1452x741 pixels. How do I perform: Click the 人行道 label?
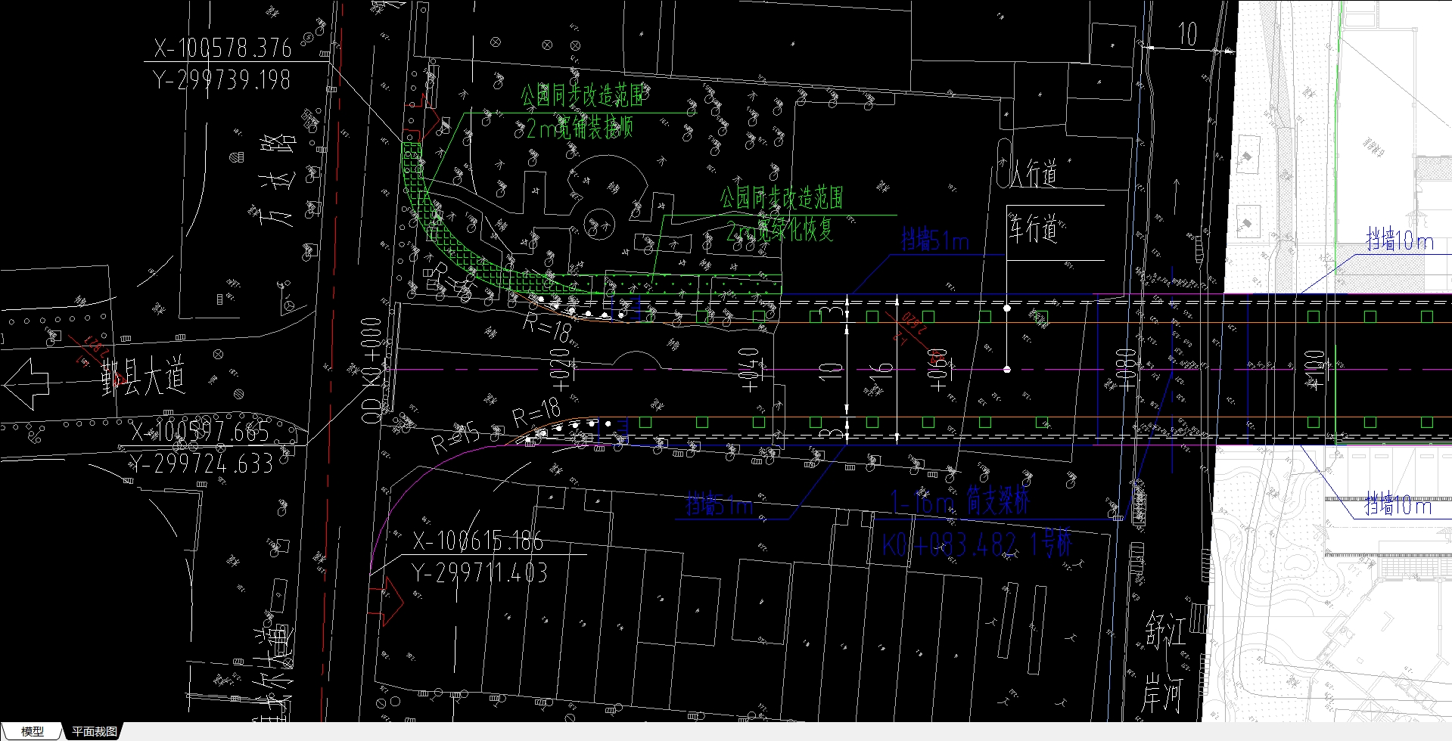point(1034,174)
